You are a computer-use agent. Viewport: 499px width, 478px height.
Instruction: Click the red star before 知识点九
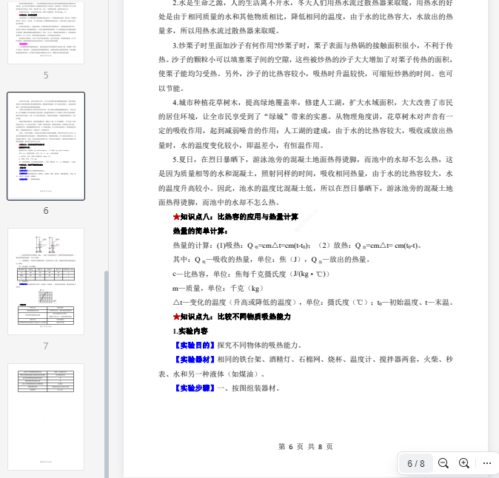(176, 317)
